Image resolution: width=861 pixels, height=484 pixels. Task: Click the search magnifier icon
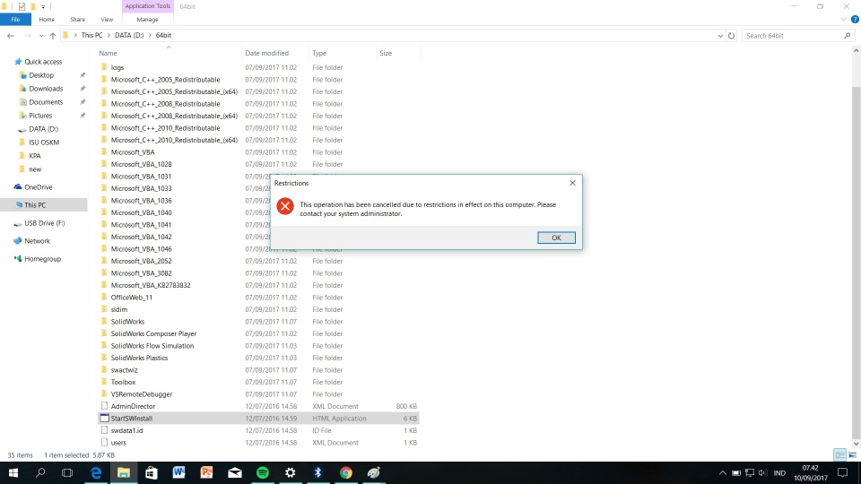tap(848, 36)
